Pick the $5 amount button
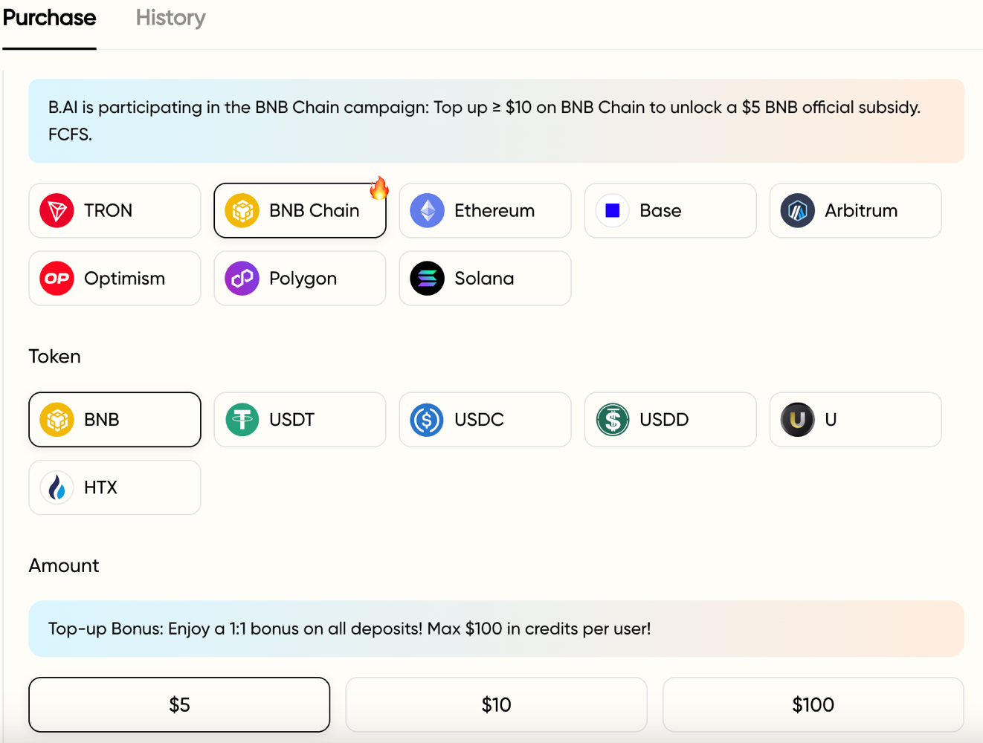Image resolution: width=983 pixels, height=743 pixels. coord(179,704)
